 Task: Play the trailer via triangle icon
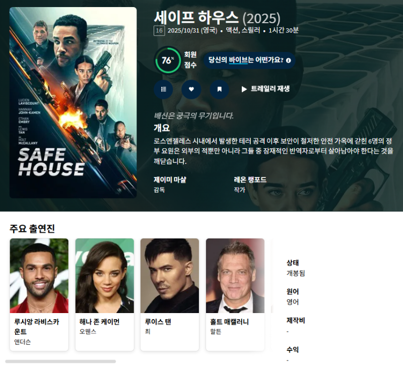coord(244,89)
